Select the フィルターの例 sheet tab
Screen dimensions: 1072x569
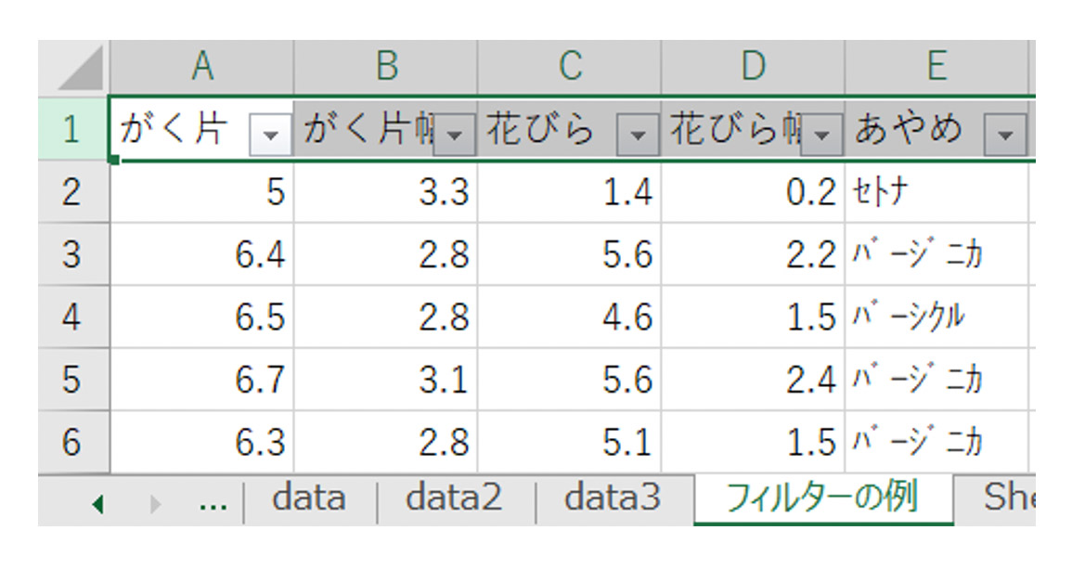click(822, 498)
